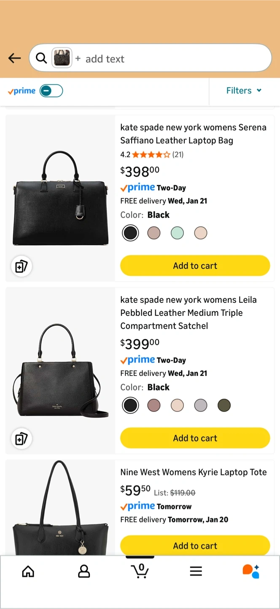Expand the Filters dropdown
Image resolution: width=280 pixels, height=609 pixels.
pos(244,91)
